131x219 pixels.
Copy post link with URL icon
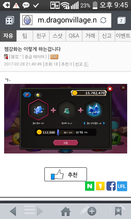click(x=122, y=186)
